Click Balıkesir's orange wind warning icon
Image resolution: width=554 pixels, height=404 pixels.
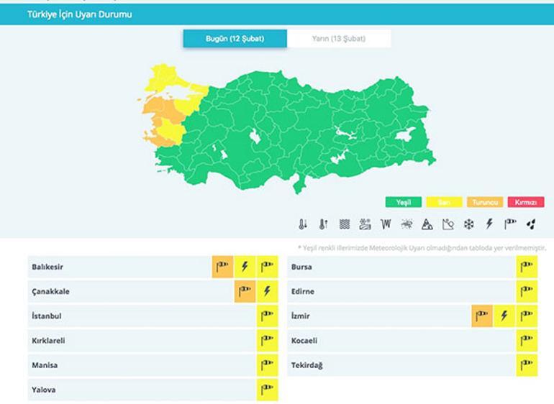click(222, 267)
